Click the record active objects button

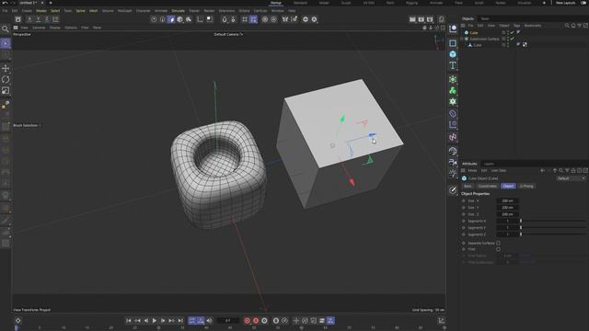coord(247,321)
